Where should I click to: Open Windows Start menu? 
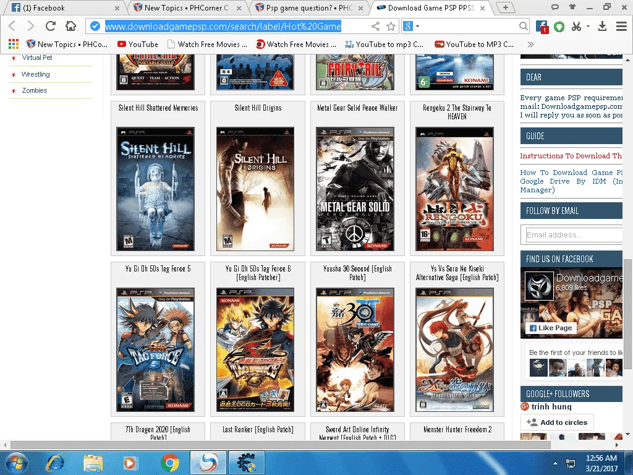coord(16,463)
